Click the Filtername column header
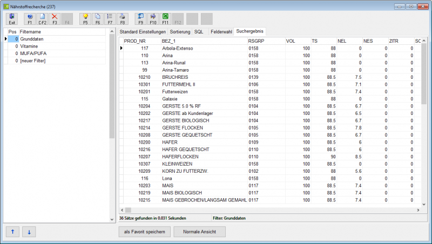The width and height of the screenshot is (432, 244). click(x=62, y=32)
